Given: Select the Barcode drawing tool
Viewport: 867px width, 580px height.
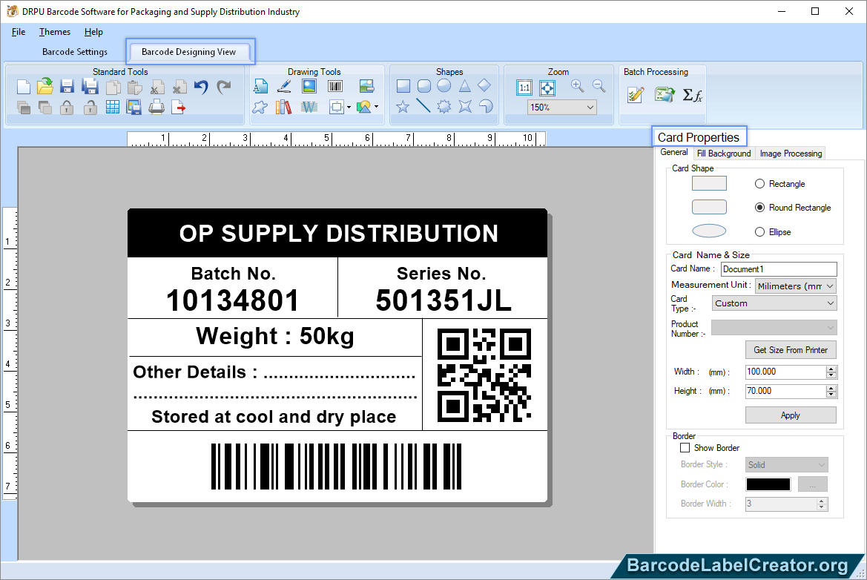Looking at the screenshot, I should coord(334,86).
